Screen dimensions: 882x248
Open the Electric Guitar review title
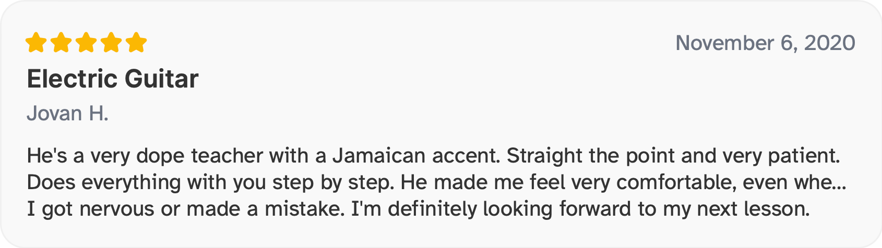tap(113, 79)
